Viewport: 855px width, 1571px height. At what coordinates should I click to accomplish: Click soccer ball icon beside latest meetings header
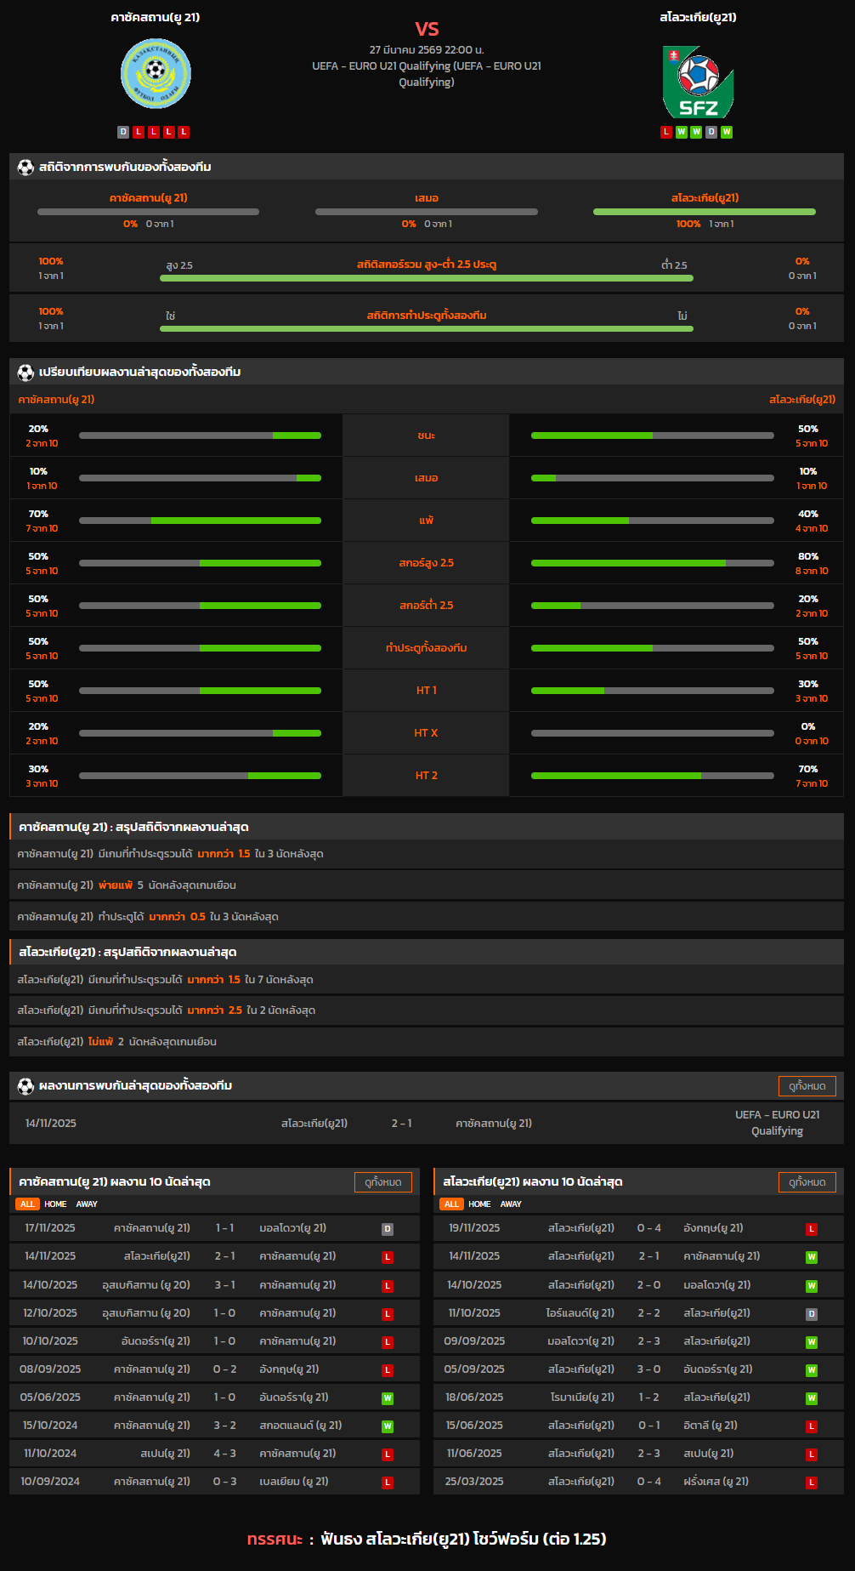[25, 1086]
